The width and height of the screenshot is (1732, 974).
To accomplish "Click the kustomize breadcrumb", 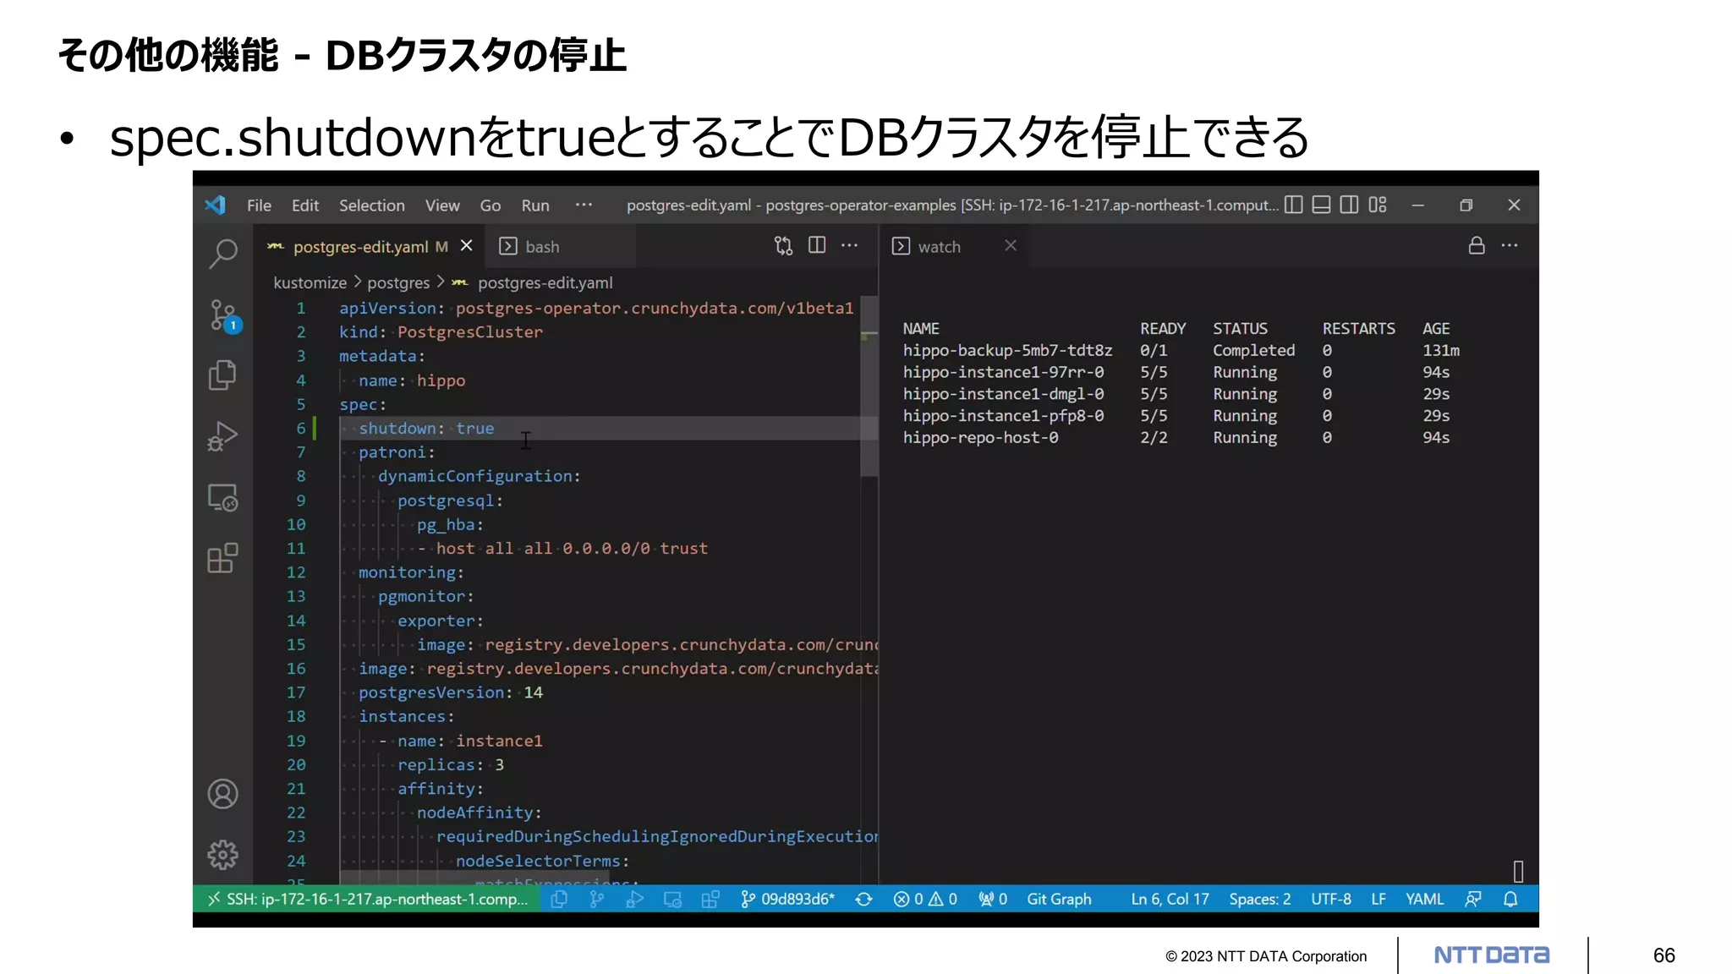I will click(x=310, y=282).
